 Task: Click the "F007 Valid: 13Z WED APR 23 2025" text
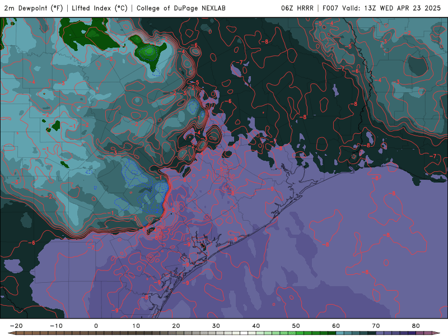click(381, 8)
